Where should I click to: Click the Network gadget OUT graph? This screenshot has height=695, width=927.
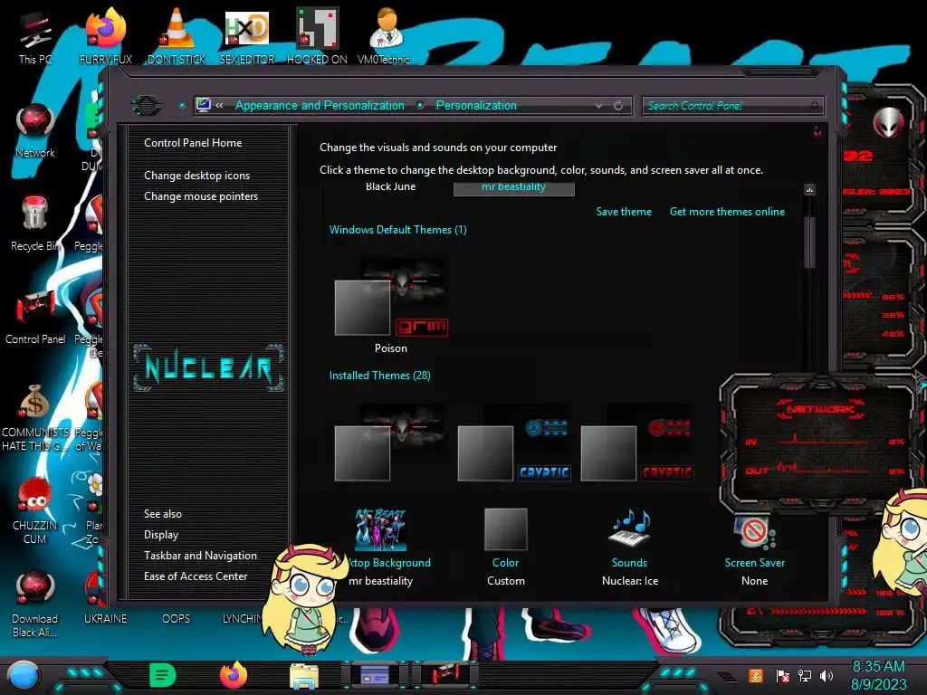825,470
